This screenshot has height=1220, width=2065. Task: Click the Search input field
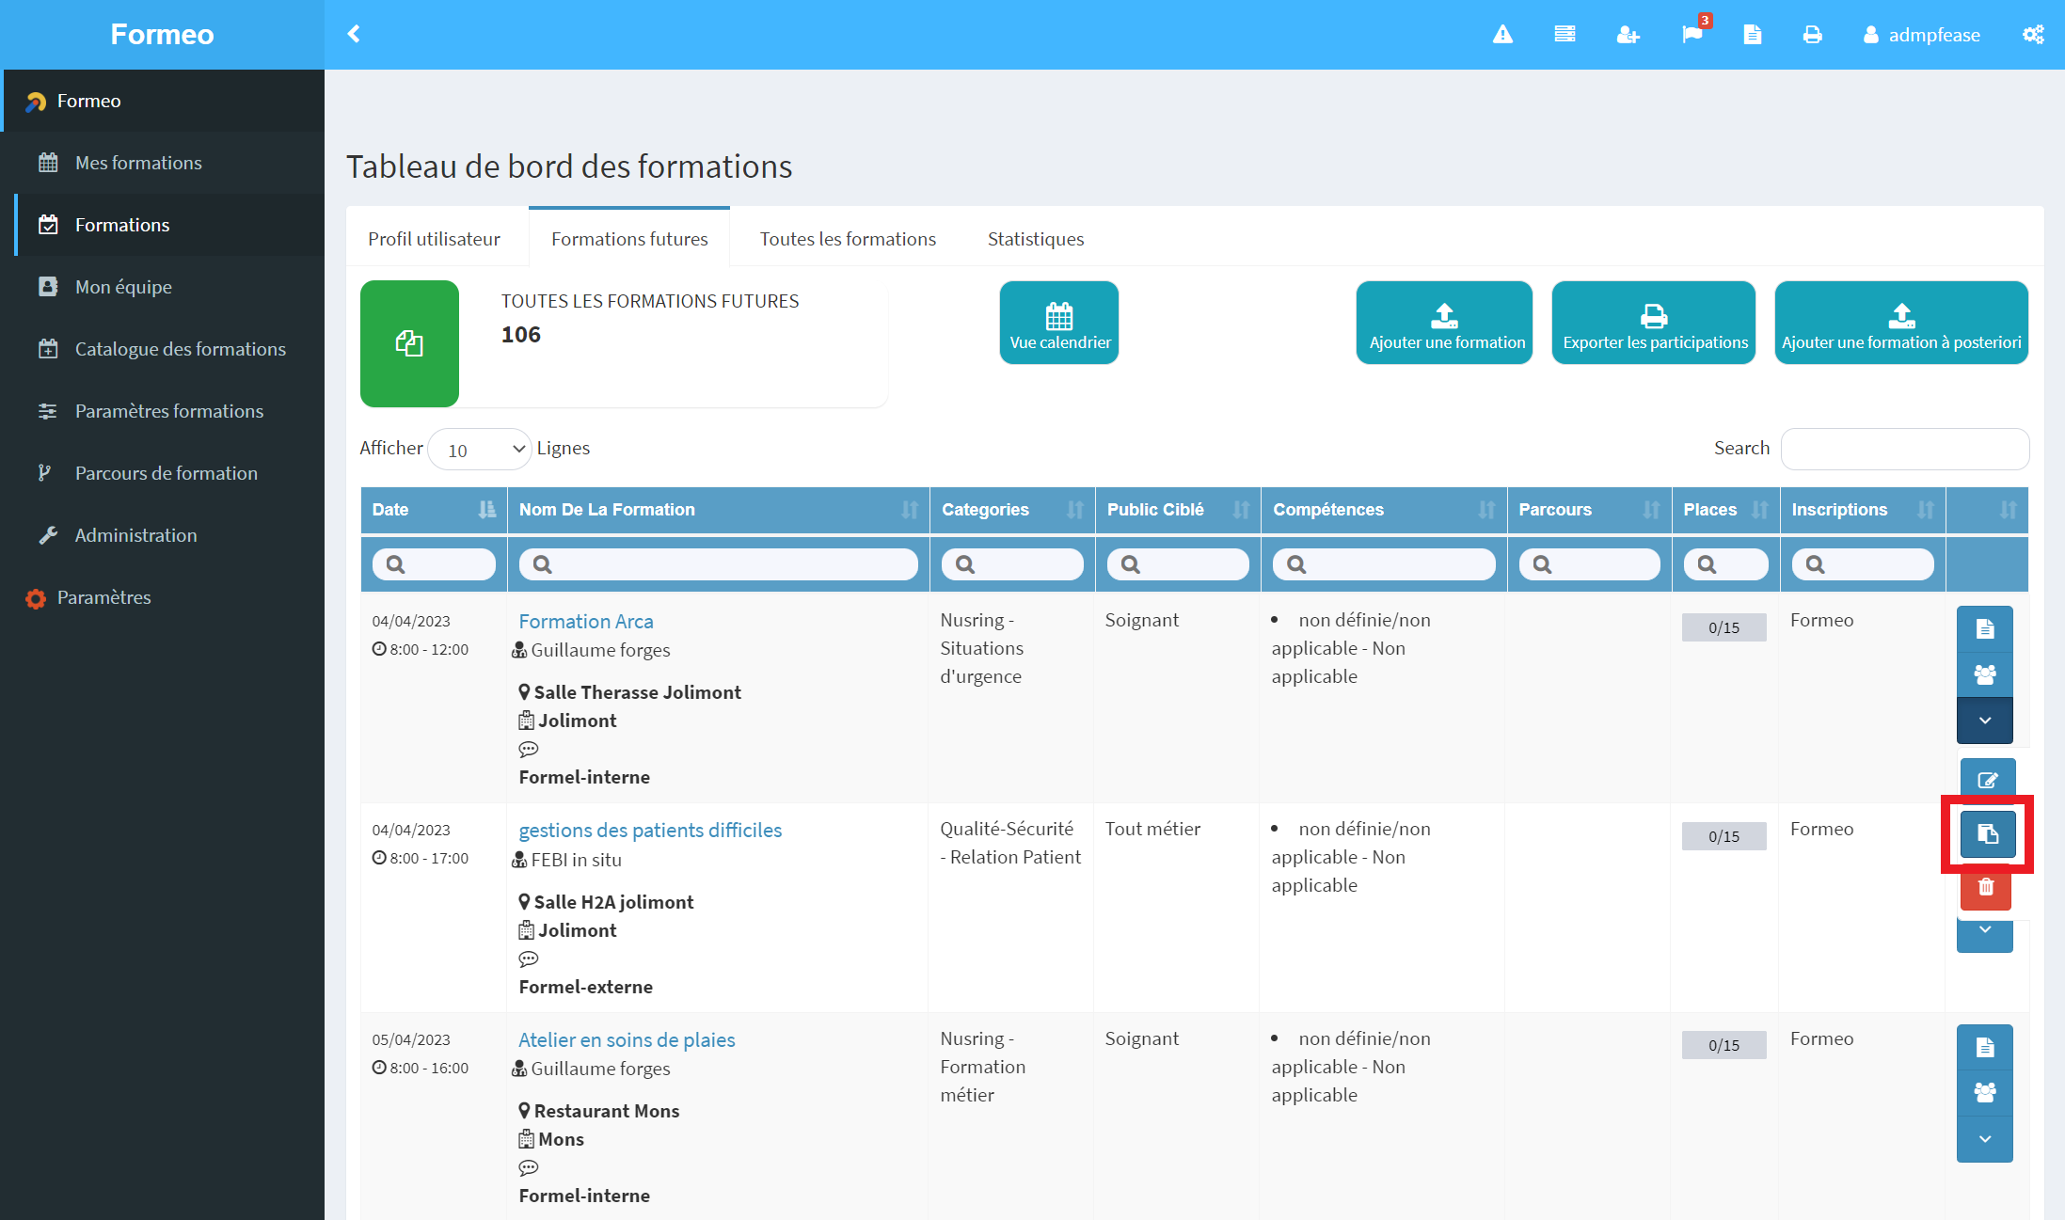(x=1905, y=449)
